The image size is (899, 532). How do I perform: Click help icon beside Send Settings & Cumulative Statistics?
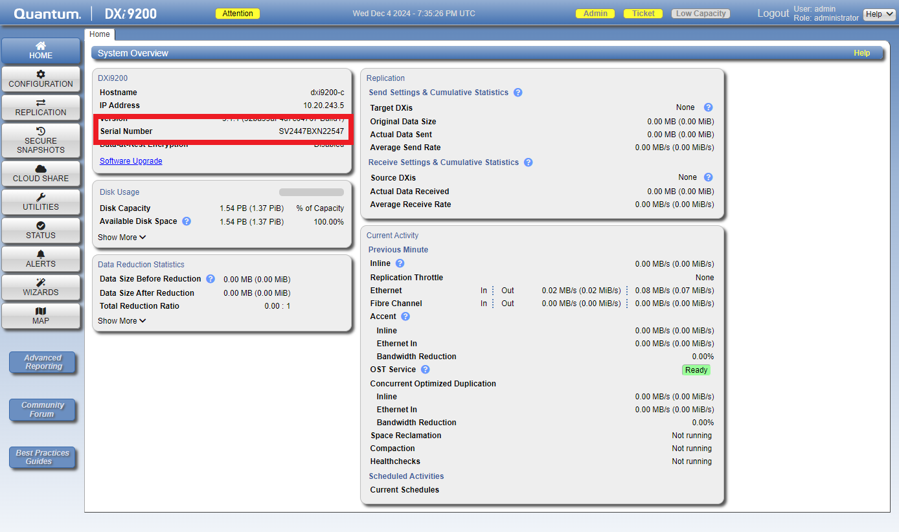click(518, 93)
